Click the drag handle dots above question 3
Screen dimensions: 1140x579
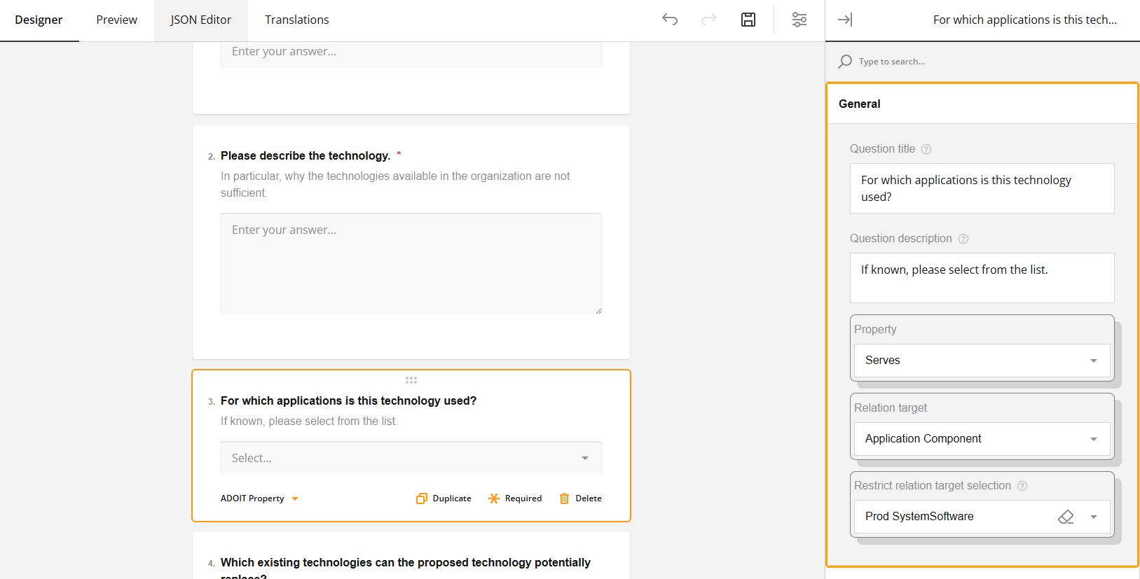pos(411,380)
